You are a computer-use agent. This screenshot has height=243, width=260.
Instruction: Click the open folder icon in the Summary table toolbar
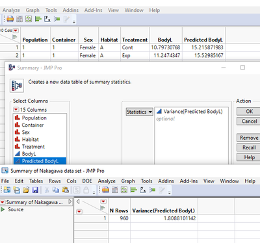coord(26,190)
